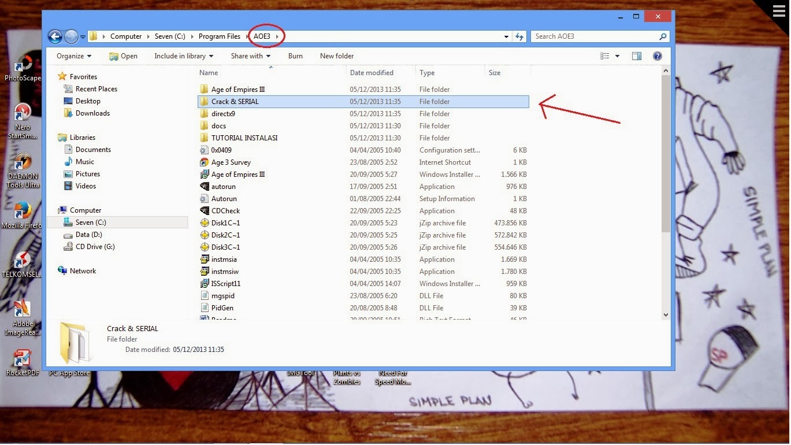Click Open in the toolbar
Viewport: 791px width, 445px height.
click(123, 56)
